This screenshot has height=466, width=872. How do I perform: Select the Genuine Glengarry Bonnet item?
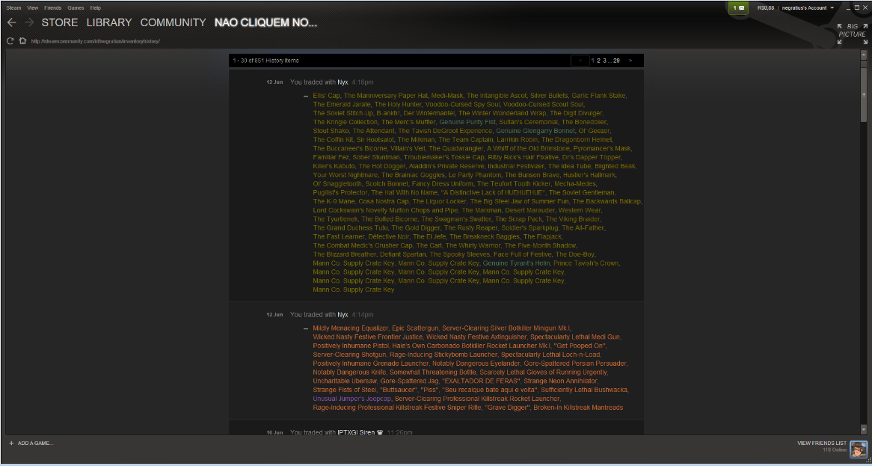point(535,131)
